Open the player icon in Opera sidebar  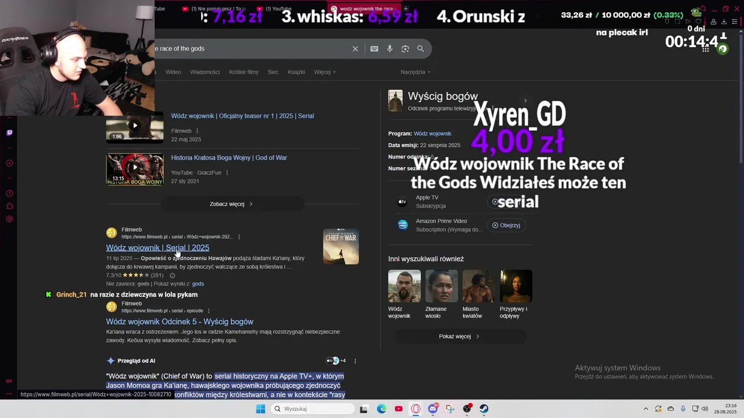(x=9, y=163)
